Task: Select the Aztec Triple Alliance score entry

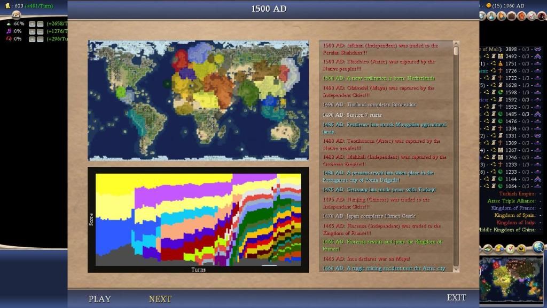Action: [x=511, y=201]
